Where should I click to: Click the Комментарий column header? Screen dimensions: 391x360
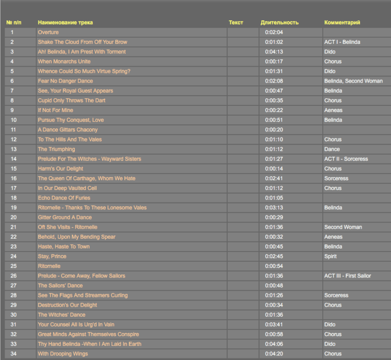(342, 22)
